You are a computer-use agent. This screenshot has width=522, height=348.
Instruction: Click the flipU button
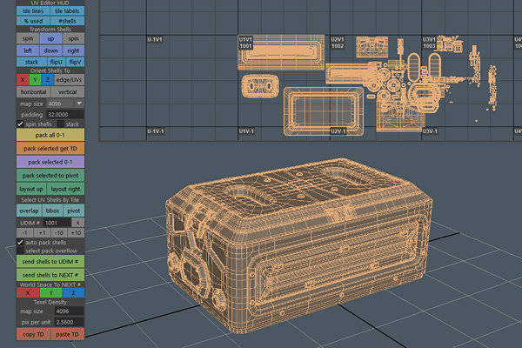(56, 63)
